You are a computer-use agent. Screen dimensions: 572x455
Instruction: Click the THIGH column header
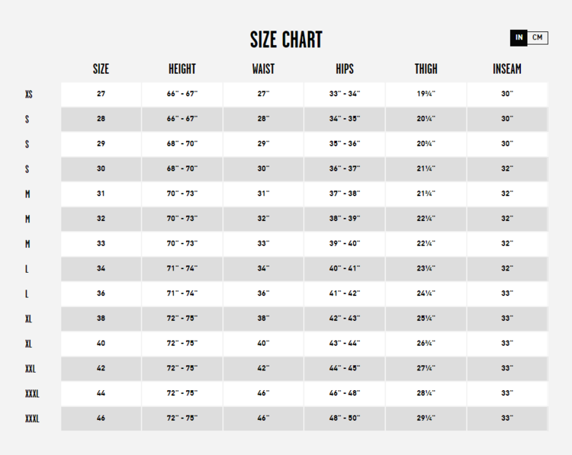point(426,69)
